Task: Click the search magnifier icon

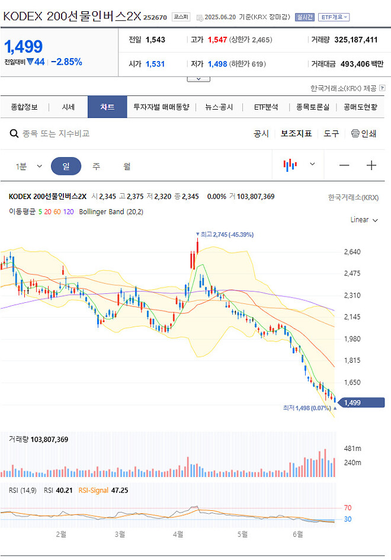Action: [13, 135]
